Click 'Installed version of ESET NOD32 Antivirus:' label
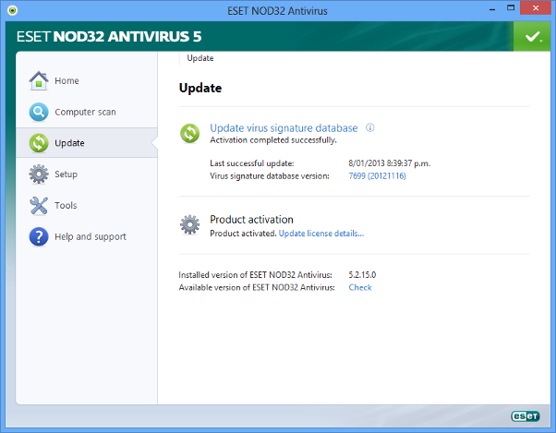556x433 pixels. tap(255, 275)
